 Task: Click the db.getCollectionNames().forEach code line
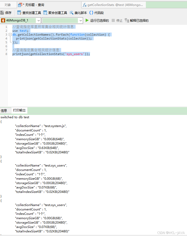point(61,35)
